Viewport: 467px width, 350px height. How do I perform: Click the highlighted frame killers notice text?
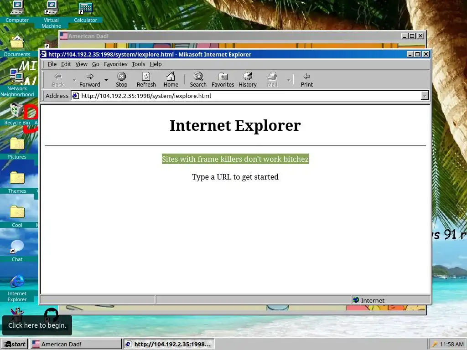(235, 159)
